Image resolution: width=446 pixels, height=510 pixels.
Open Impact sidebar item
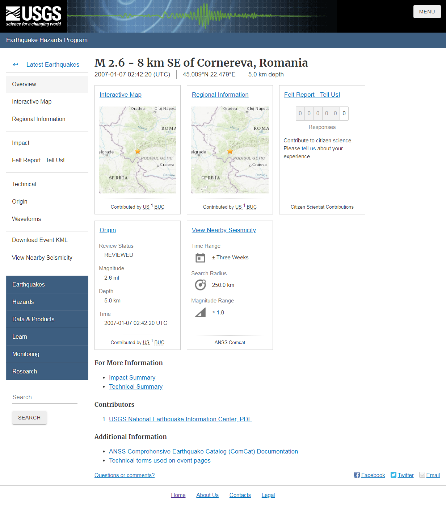[47, 143]
